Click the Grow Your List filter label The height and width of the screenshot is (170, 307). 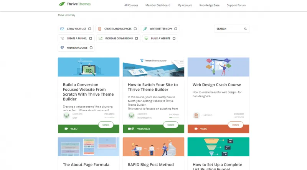tap(76, 29)
